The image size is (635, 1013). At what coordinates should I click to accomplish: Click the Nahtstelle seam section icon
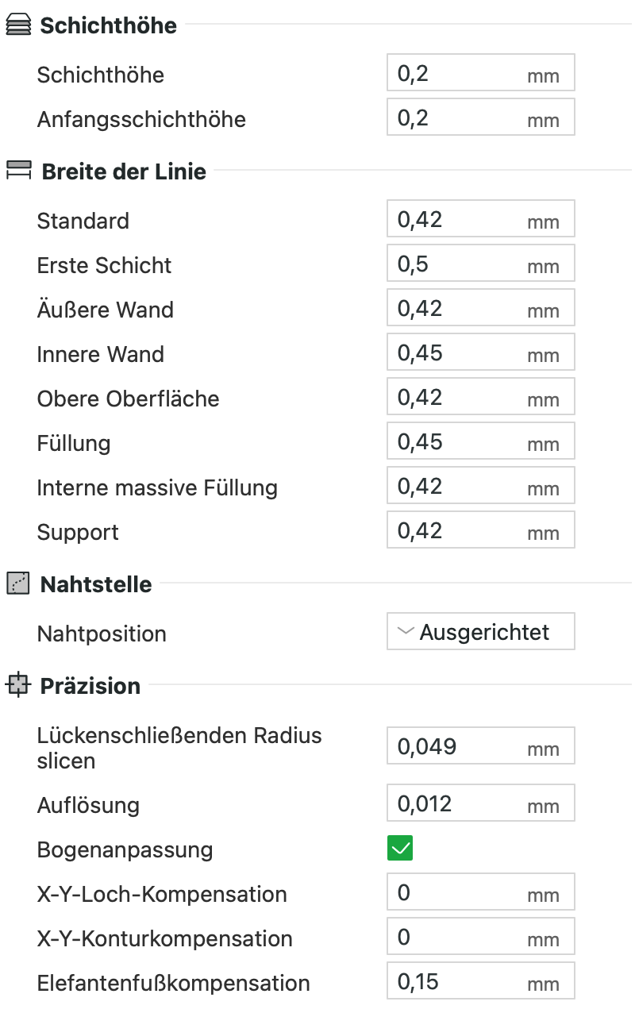(x=17, y=584)
